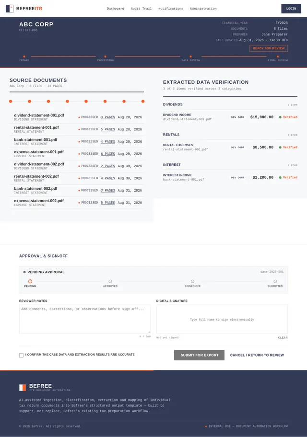
Task: Select the Approved step circle
Action: (110, 281)
